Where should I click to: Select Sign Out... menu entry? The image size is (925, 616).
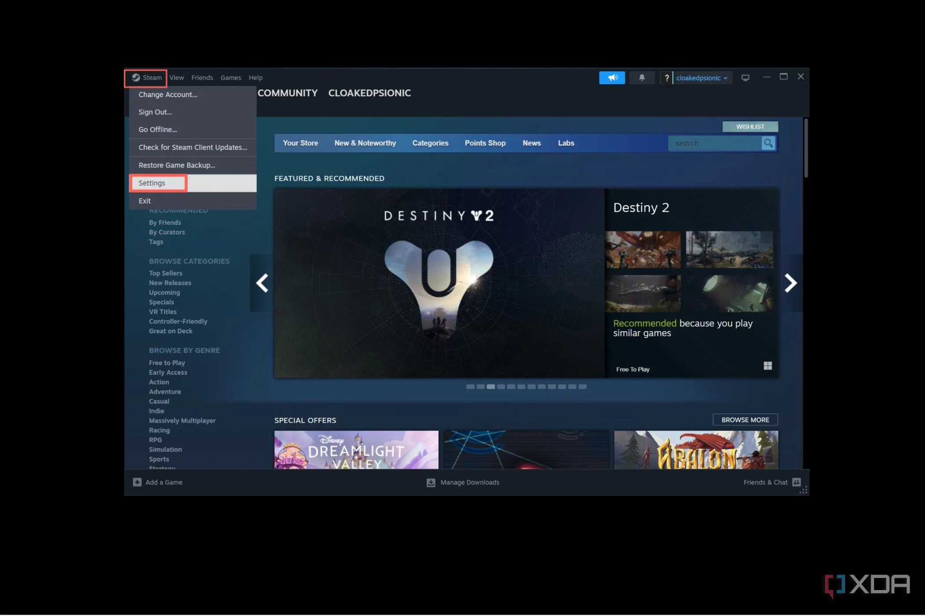pyautogui.click(x=193, y=112)
